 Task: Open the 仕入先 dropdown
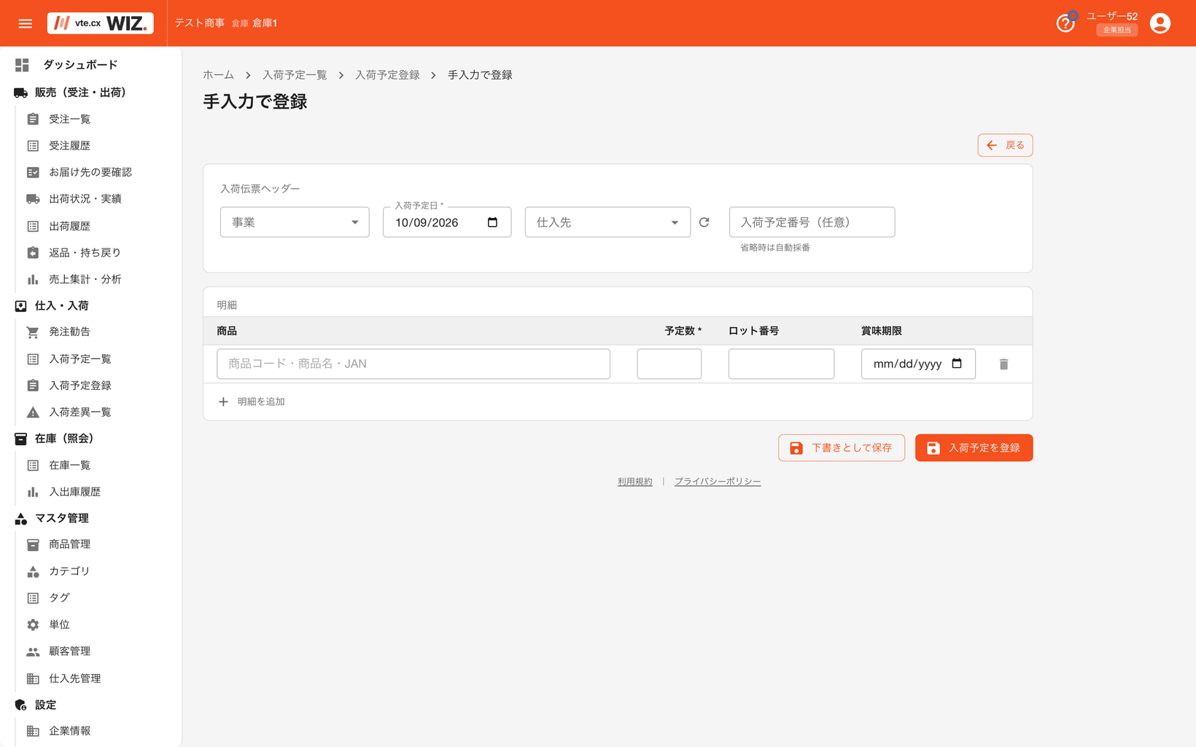pos(607,222)
